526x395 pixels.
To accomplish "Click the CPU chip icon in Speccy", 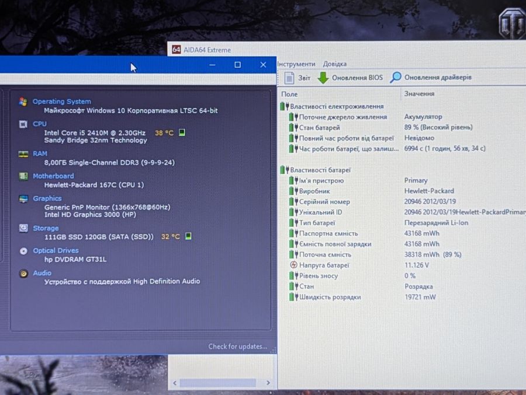I will coord(23,124).
